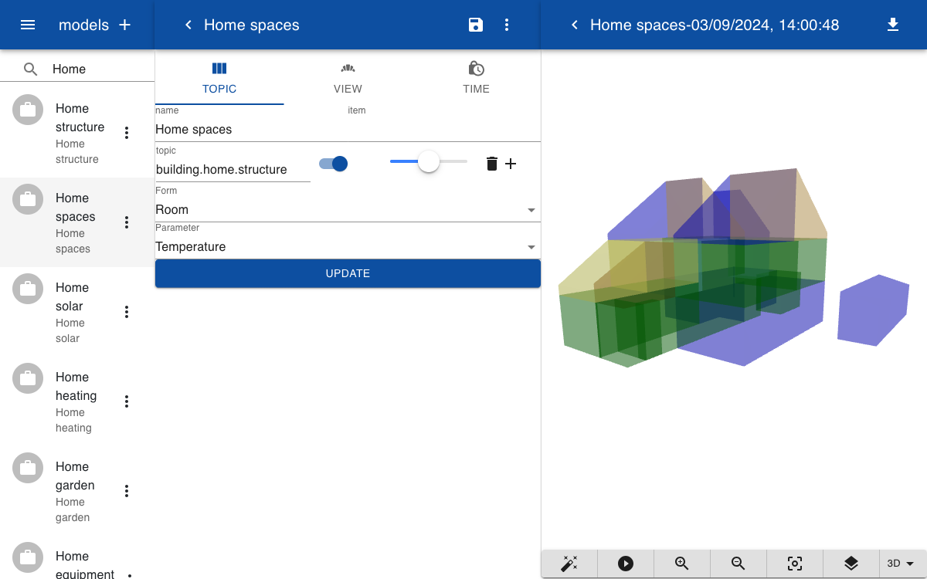Click the magic wand tool

(x=569, y=564)
